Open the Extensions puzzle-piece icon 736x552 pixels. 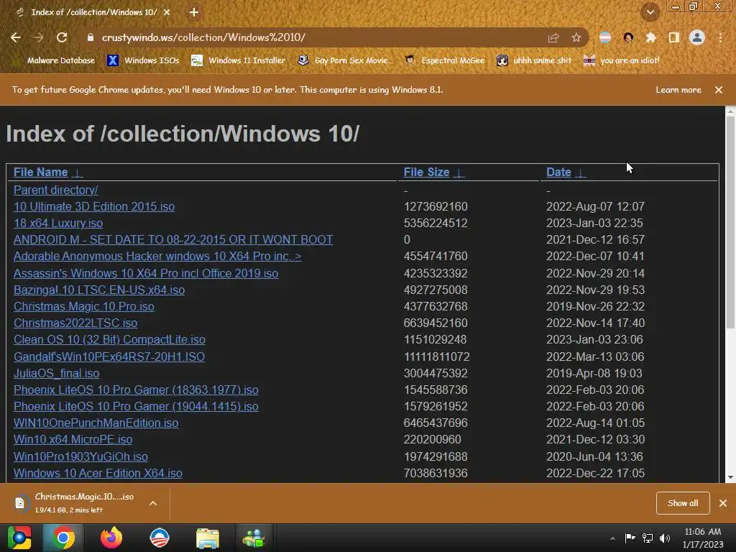coord(650,37)
